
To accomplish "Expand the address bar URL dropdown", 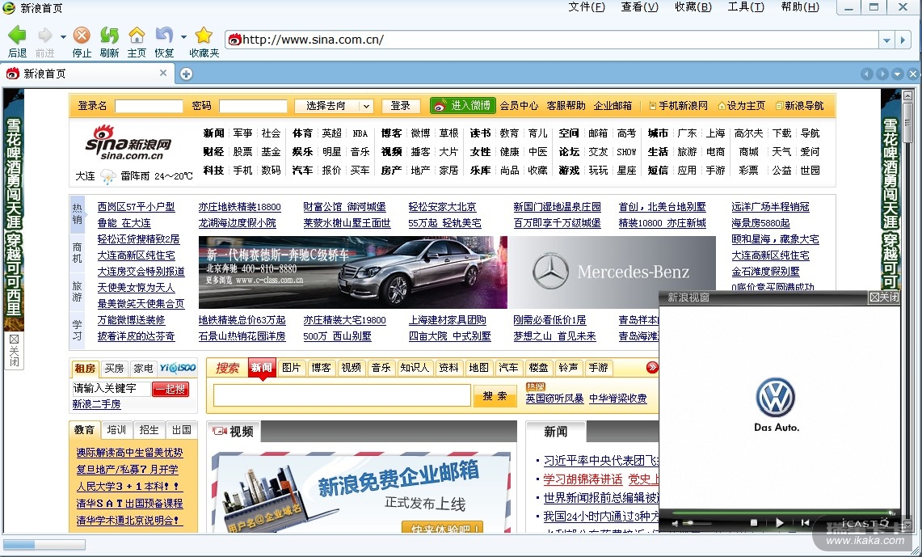I will point(887,40).
